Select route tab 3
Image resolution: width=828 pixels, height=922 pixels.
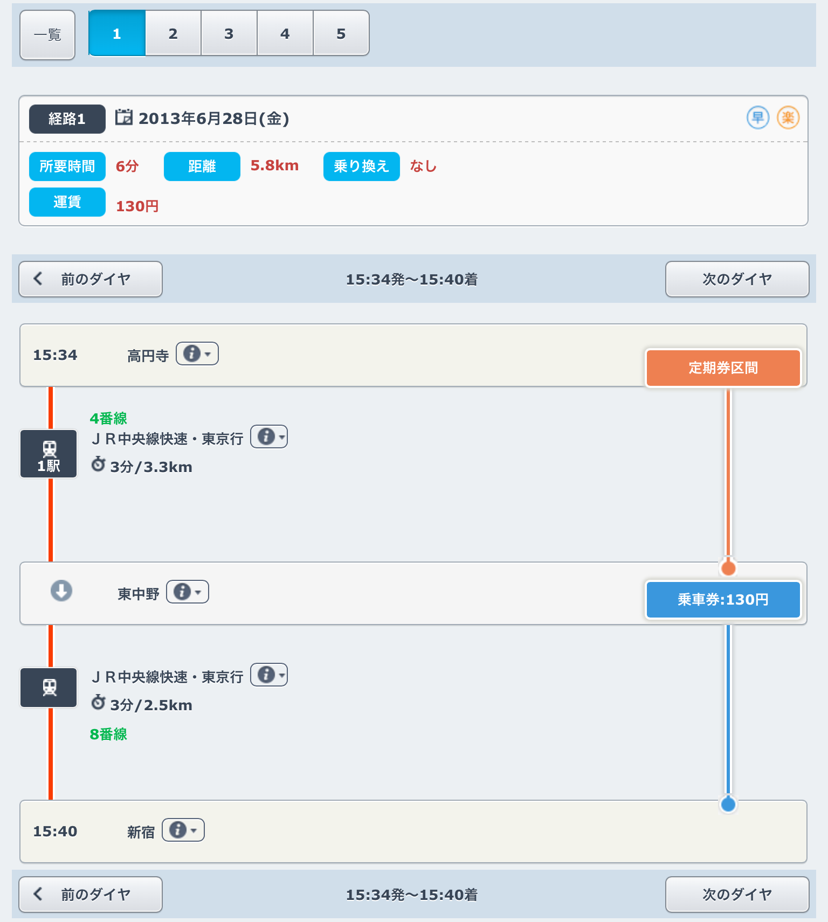229,33
